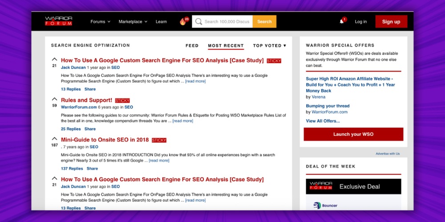
Task: Open the trending flame icon
Action: tap(183, 22)
